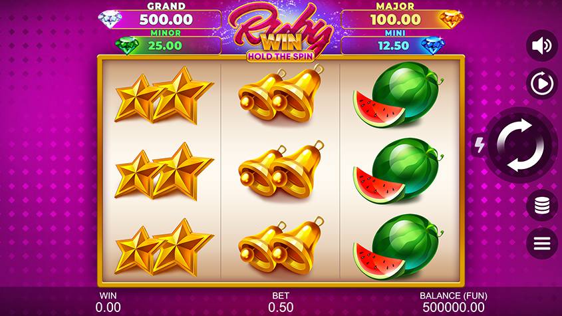
Task: Click the Minor 25.00 jackpot value
Action: 165,46
